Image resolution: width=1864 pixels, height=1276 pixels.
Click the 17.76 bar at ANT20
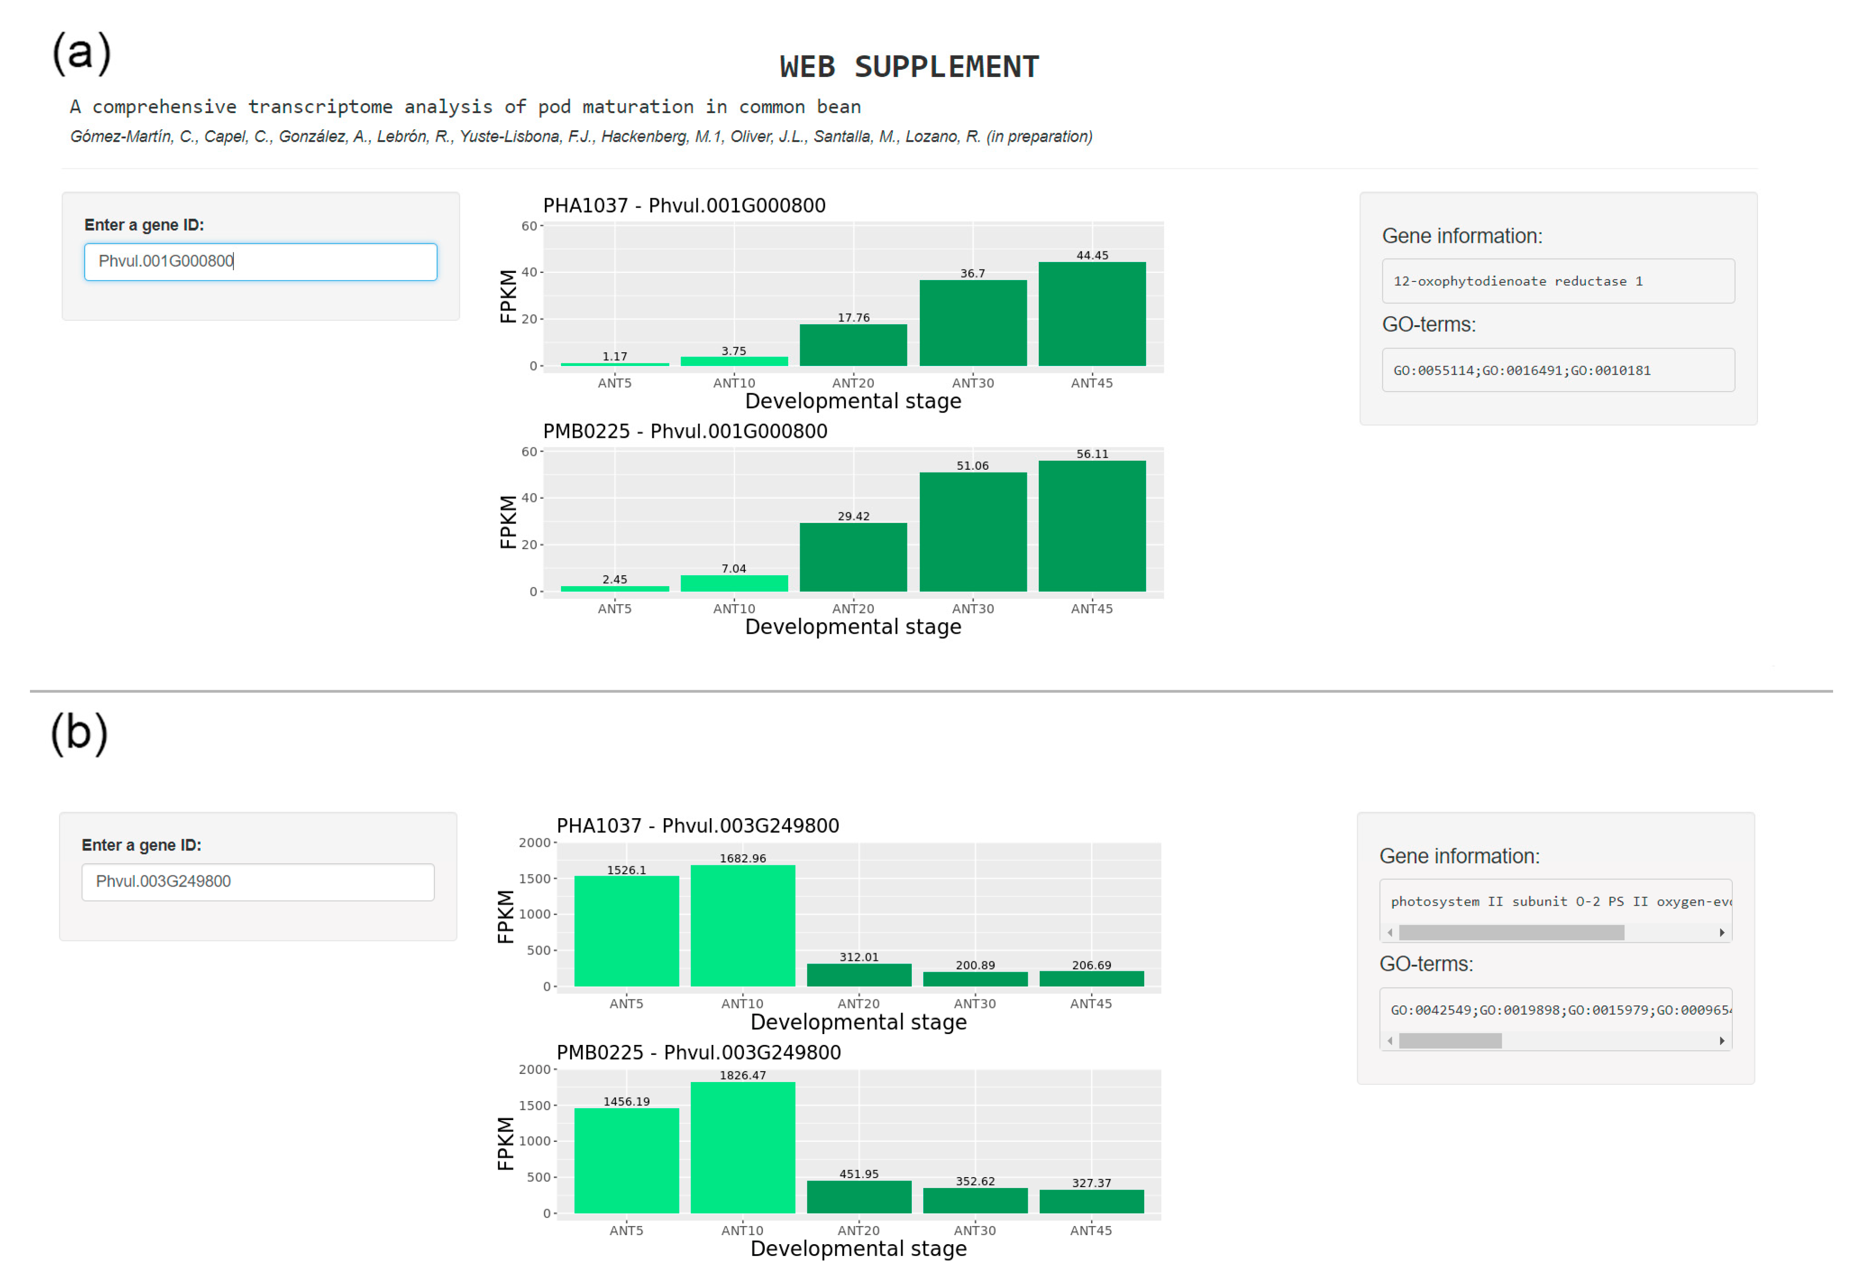(x=852, y=345)
